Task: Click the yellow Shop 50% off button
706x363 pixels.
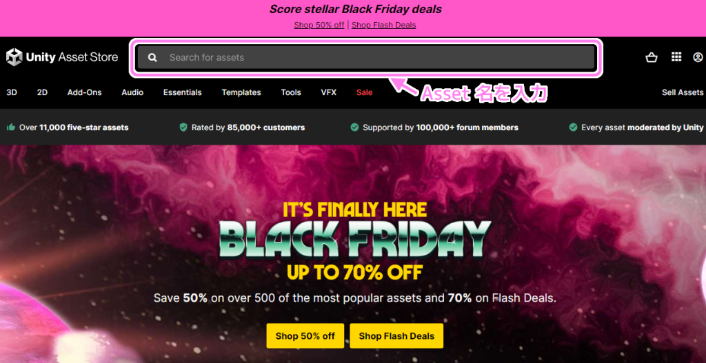Action: pos(305,335)
